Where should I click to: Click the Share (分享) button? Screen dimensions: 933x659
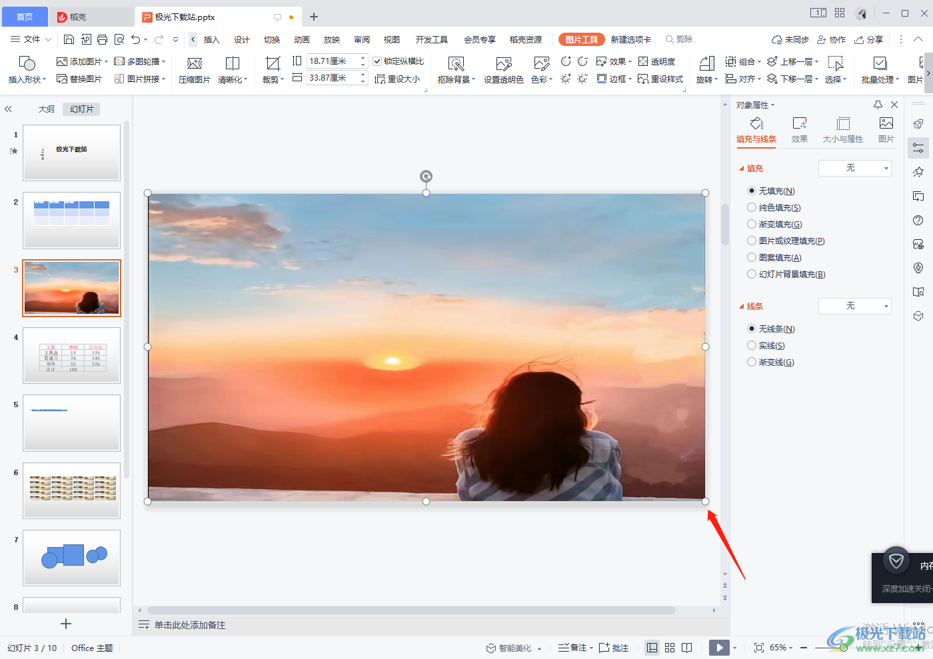[x=869, y=39]
